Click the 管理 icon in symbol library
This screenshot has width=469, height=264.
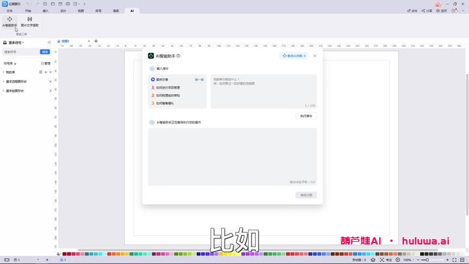(x=46, y=63)
